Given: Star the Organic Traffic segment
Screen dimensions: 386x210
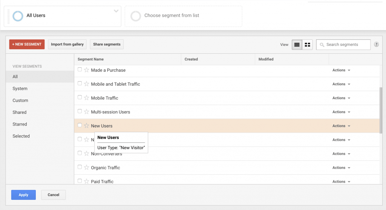Looking at the screenshot, I should pyautogui.click(x=86, y=168).
